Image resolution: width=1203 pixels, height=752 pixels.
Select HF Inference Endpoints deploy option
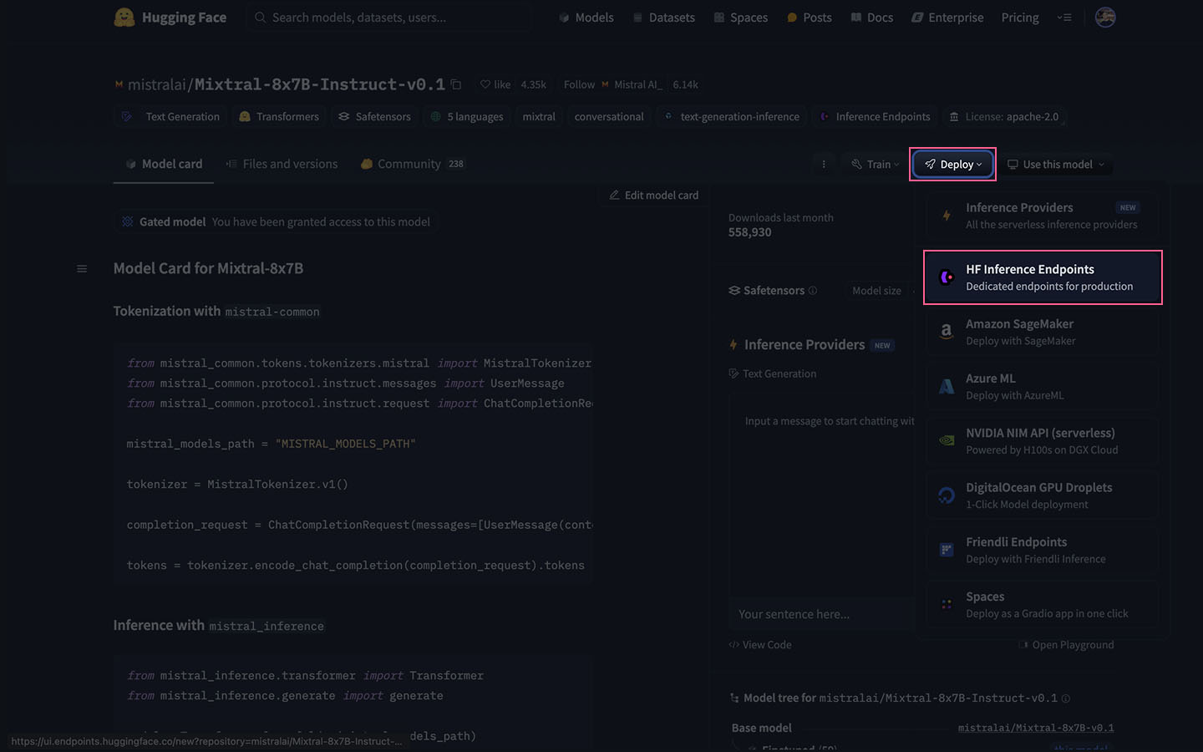tap(1043, 277)
